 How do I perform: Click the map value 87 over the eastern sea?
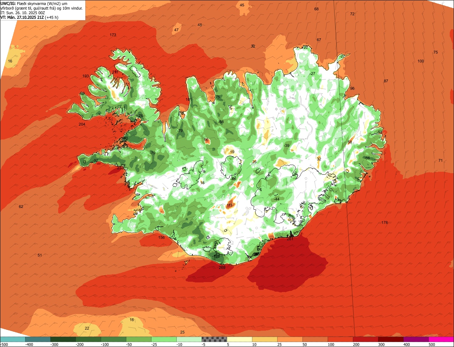tap(386, 81)
